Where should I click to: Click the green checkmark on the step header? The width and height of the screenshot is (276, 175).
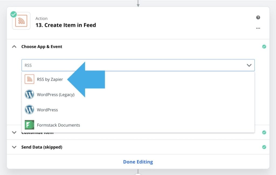click(13, 14)
